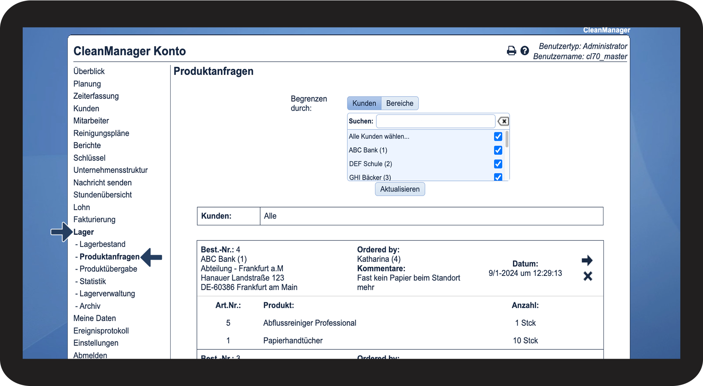Select the Kunden filter tab

click(x=364, y=103)
